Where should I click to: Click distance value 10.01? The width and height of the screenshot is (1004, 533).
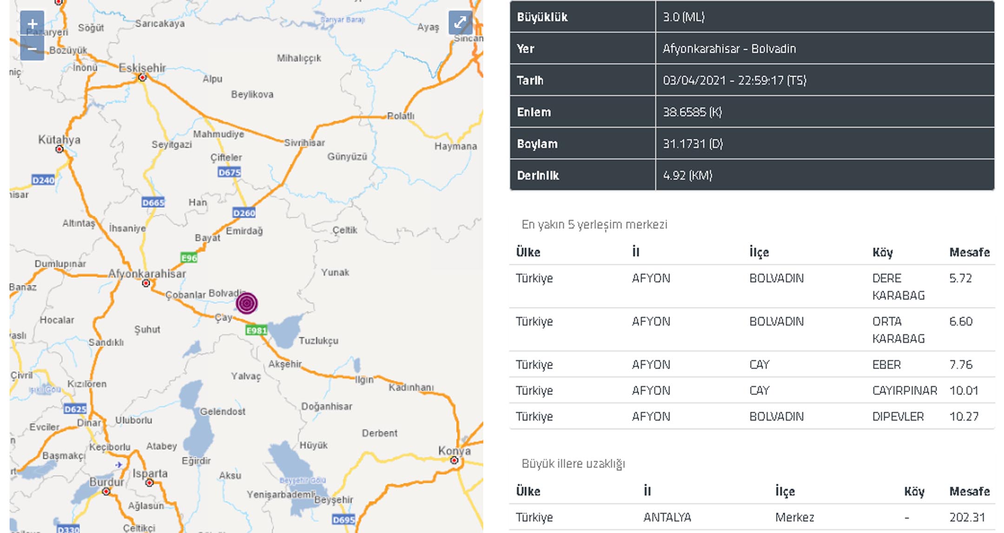click(964, 390)
